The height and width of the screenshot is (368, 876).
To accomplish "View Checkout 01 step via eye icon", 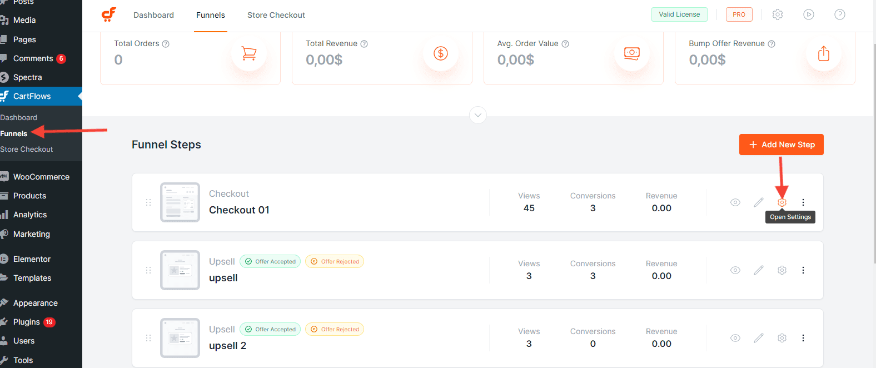I will pyautogui.click(x=735, y=202).
